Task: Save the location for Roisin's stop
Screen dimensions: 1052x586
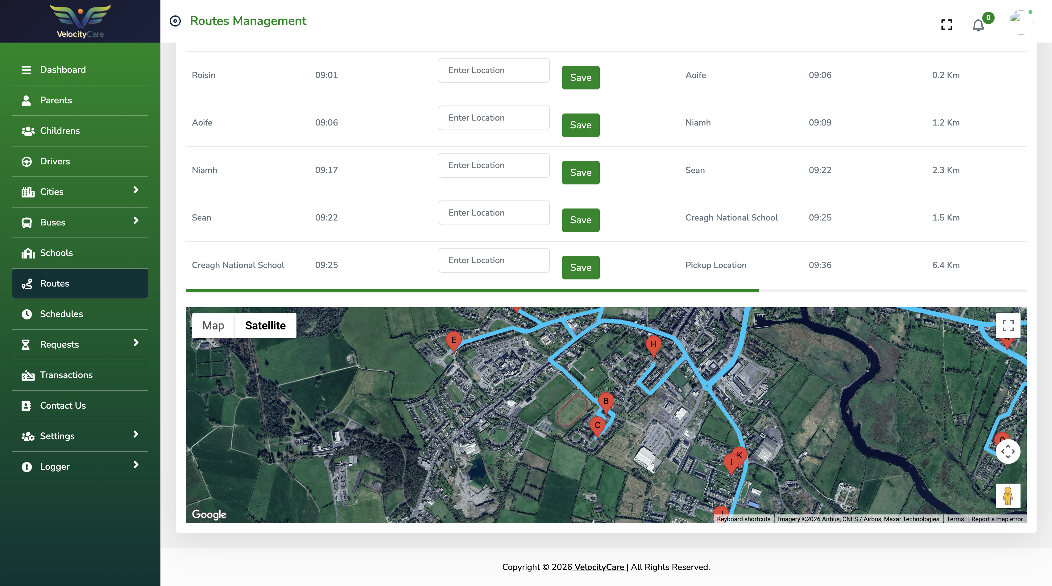Action: [x=580, y=78]
